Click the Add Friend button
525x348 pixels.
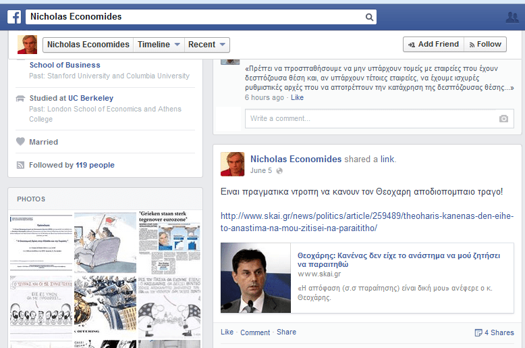[434, 44]
